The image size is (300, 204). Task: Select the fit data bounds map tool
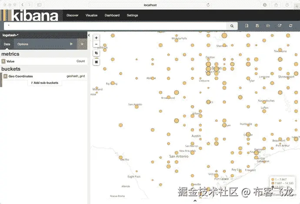(x=96, y=53)
